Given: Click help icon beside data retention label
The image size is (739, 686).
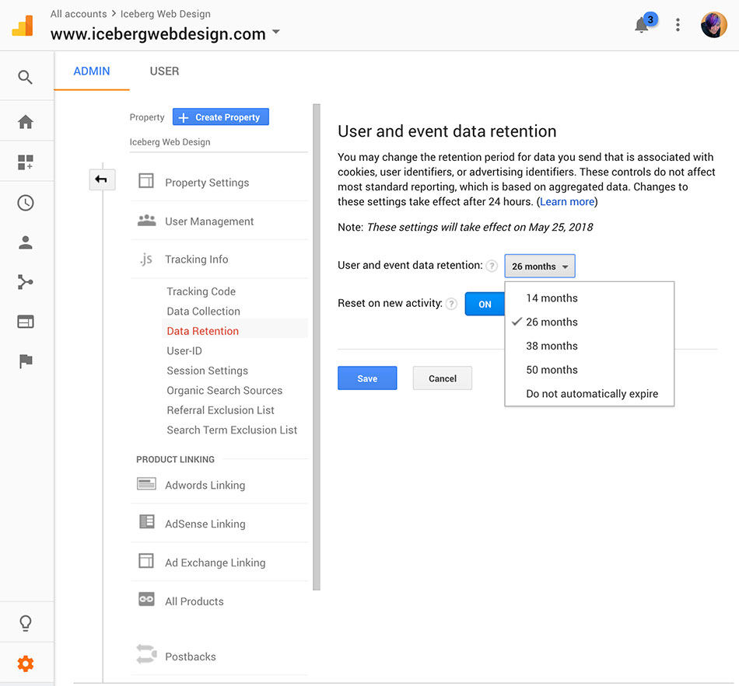Looking at the screenshot, I should click(x=492, y=266).
